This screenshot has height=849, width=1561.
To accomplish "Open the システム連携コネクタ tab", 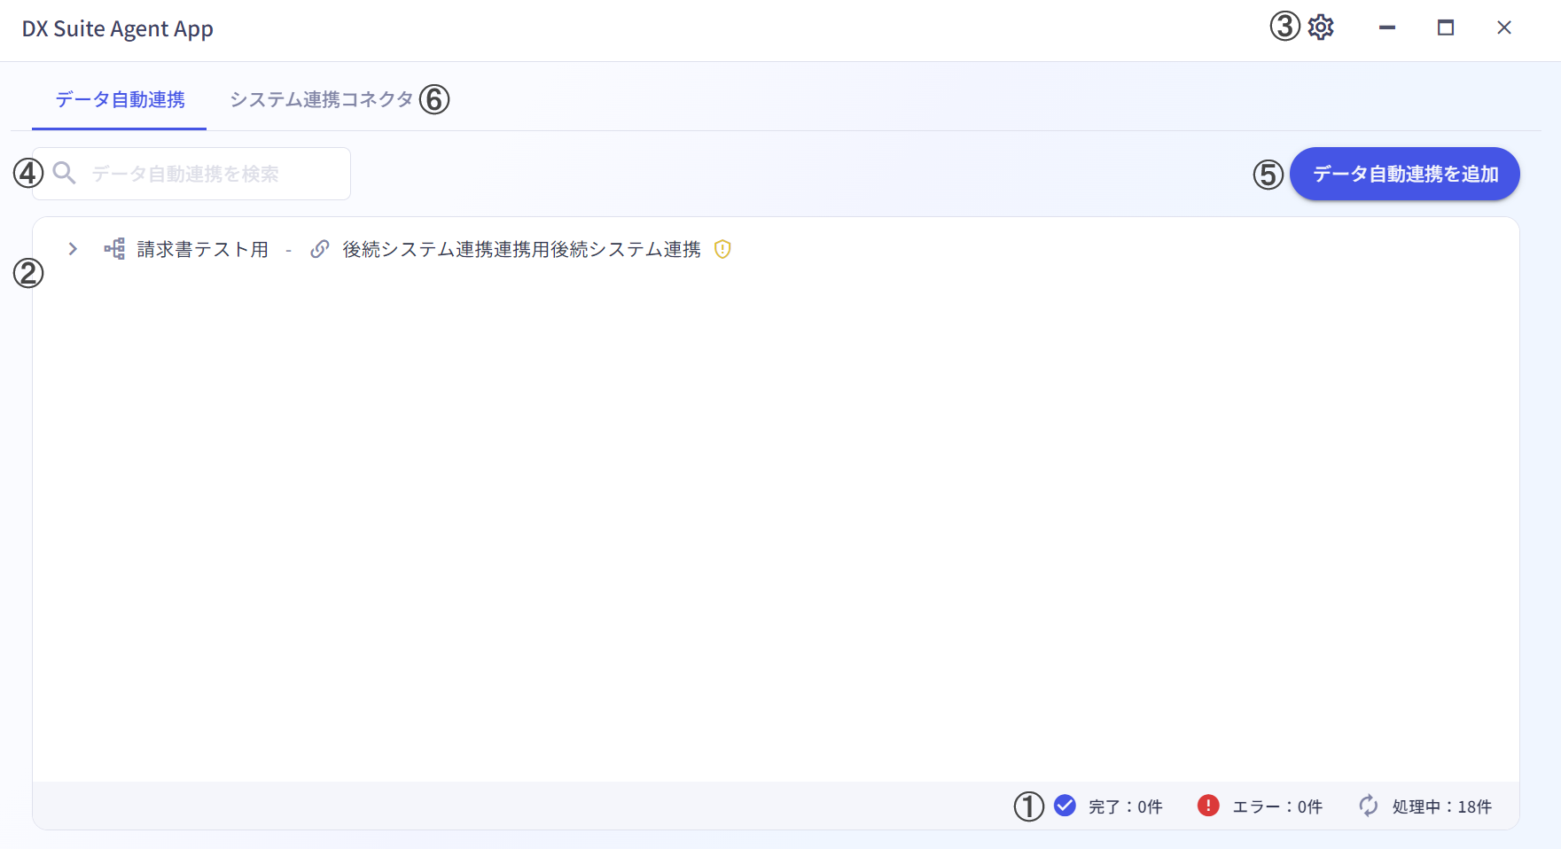I will click(x=321, y=99).
